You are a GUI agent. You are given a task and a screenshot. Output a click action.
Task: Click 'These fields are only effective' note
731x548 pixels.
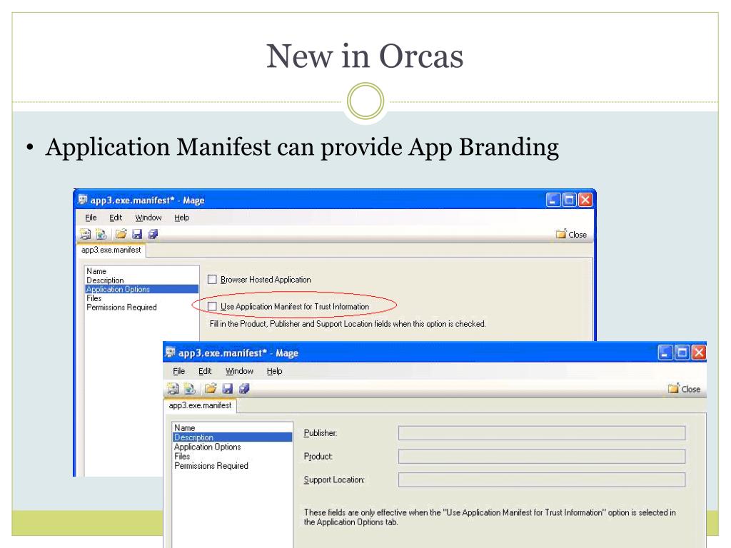tap(490, 517)
